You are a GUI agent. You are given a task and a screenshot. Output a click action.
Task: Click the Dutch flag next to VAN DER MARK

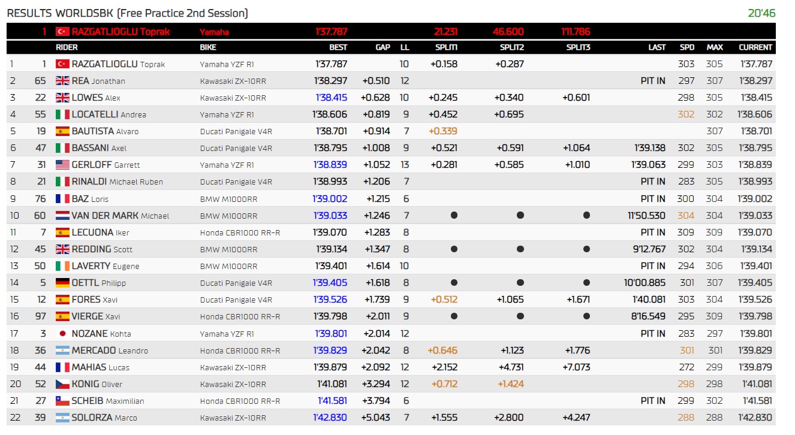coord(62,216)
